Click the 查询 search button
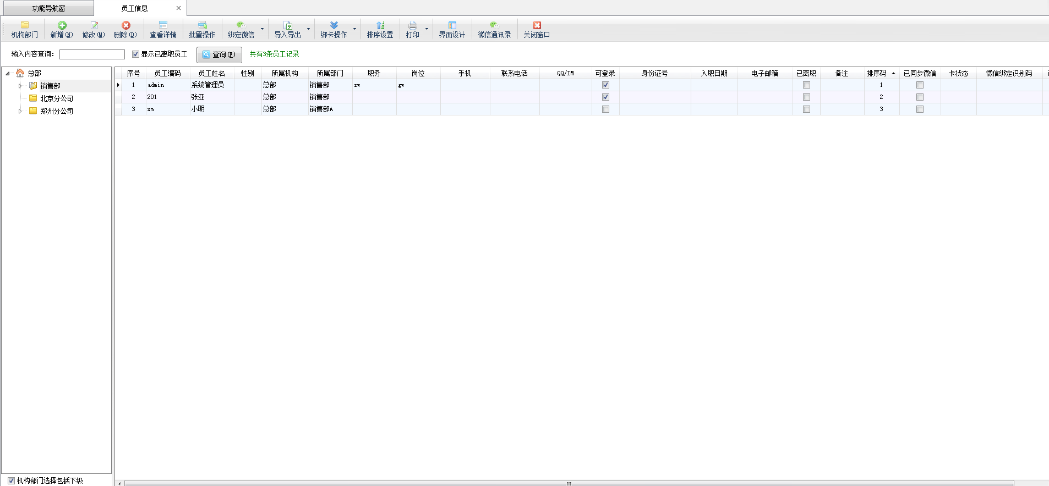Screen dimensions: 1049x486 tap(219, 54)
